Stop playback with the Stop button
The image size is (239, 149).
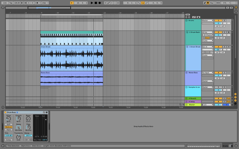pos(96,3)
